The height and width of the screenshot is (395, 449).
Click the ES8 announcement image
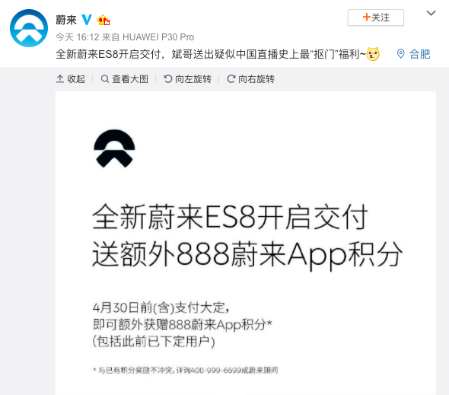(x=246, y=243)
